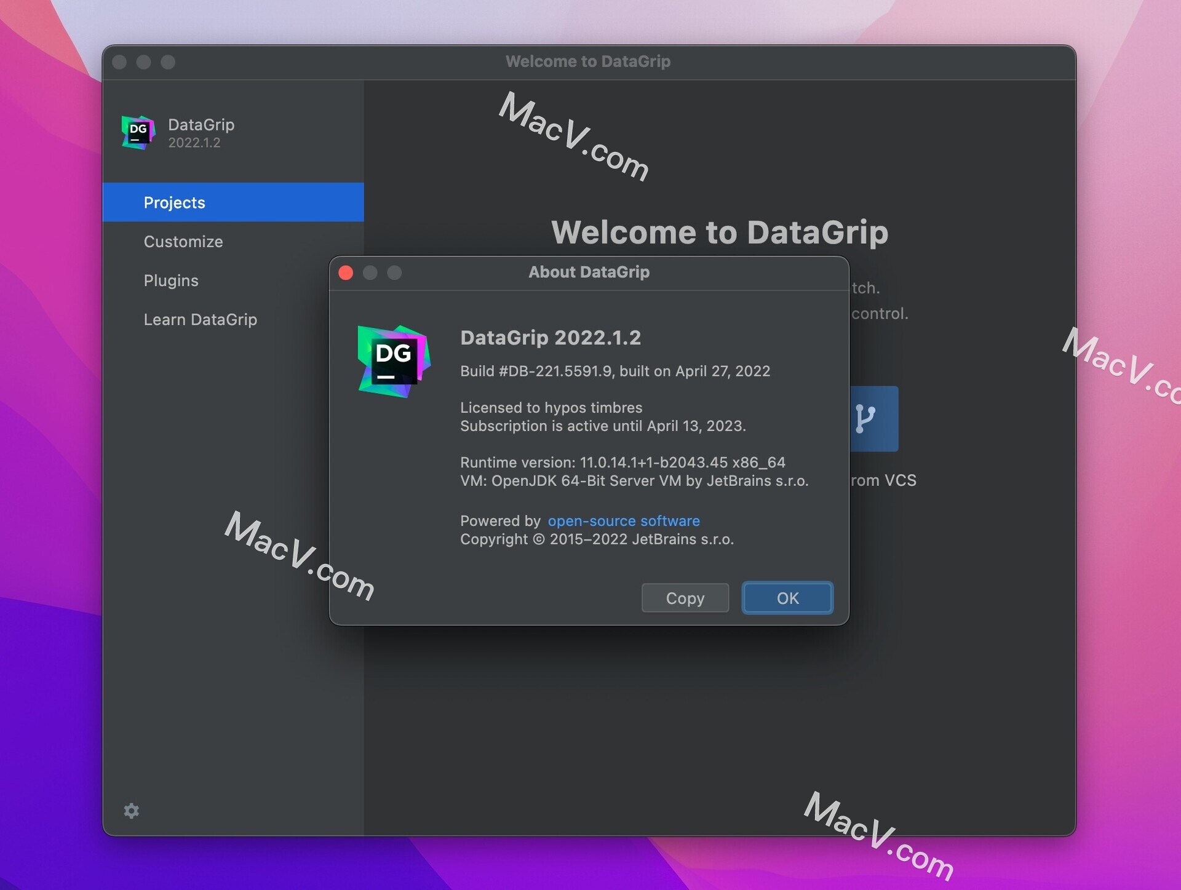Viewport: 1181px width, 890px height.
Task: Open the Learn DataGrip section
Action: 201,320
